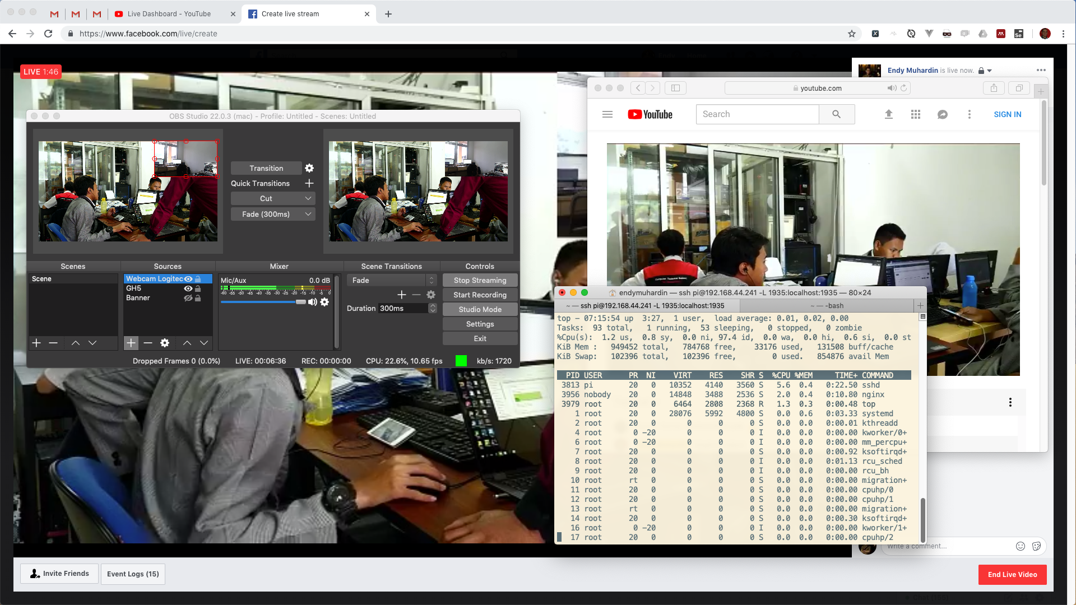Viewport: 1076px width, 605px height.
Task: Add a new source with plus button
Action: pos(131,343)
